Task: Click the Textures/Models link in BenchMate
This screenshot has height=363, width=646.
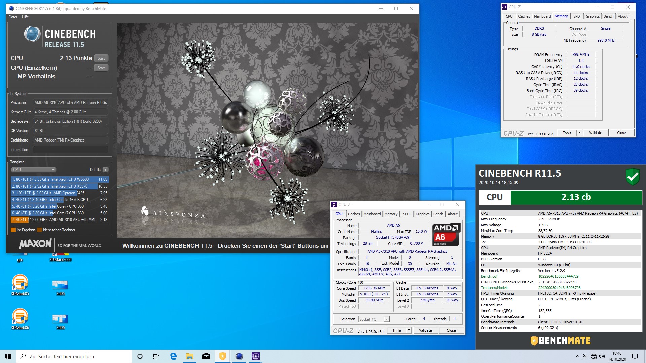Action: [495, 288]
